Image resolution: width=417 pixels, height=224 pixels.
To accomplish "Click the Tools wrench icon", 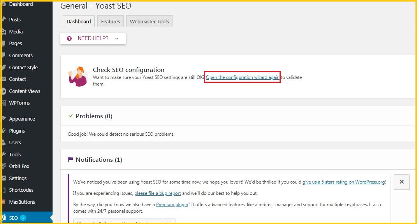I will pyautogui.click(x=4, y=154).
